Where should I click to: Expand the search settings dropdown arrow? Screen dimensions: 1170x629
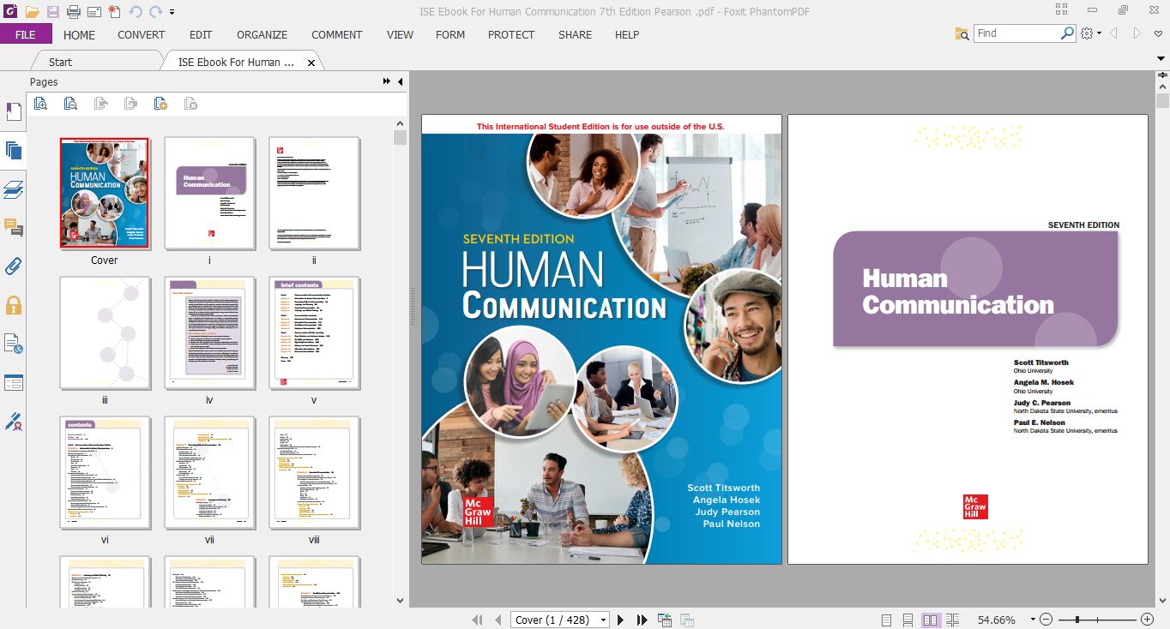pyautogui.click(x=1100, y=33)
